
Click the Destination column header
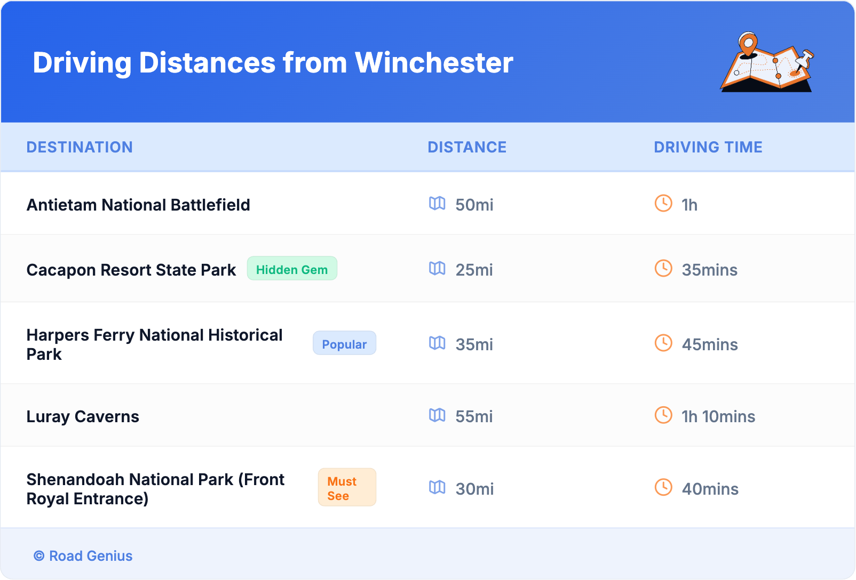pos(80,147)
